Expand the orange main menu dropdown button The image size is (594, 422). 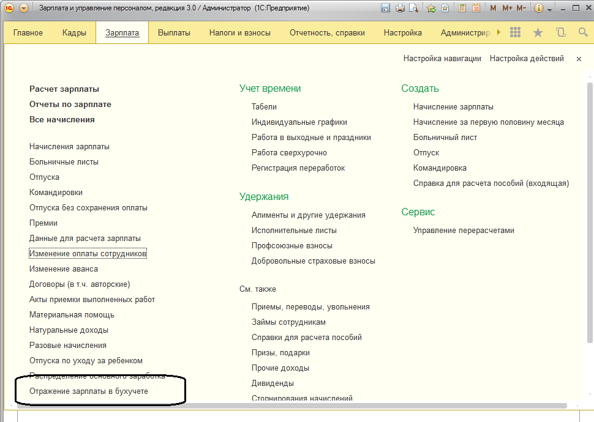[24, 9]
